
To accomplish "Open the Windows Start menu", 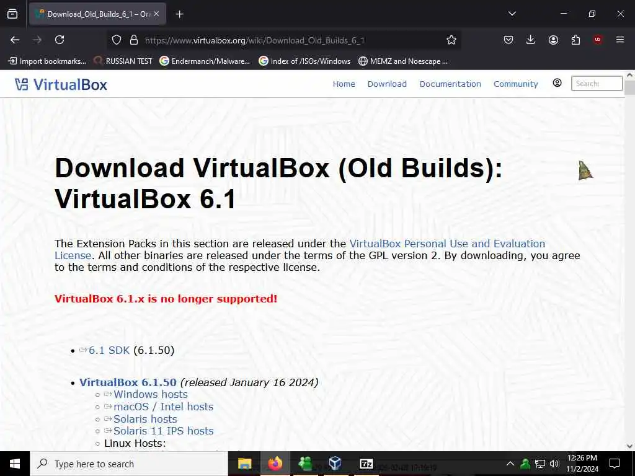I will [15, 464].
